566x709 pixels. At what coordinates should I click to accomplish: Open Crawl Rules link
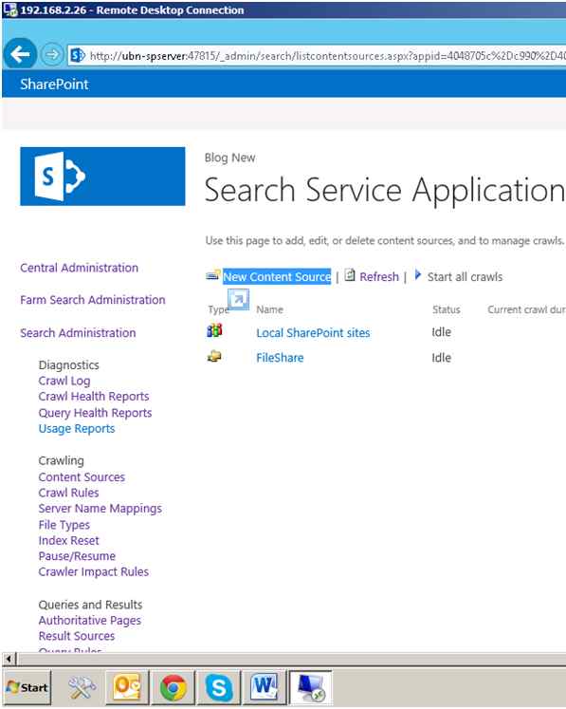pyautogui.click(x=68, y=493)
